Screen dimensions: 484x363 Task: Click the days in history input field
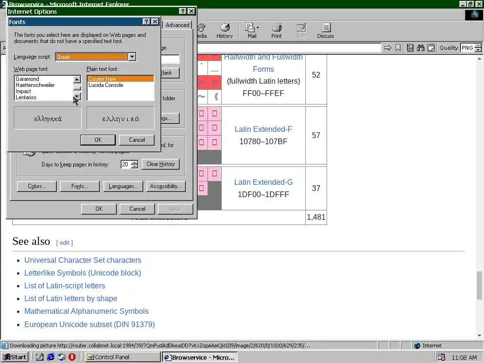(126, 164)
